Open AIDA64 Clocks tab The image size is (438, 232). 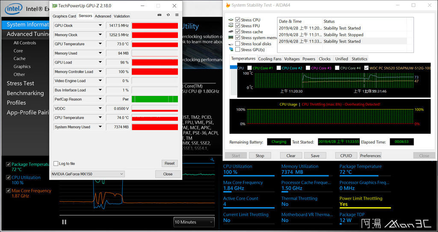(x=325, y=59)
